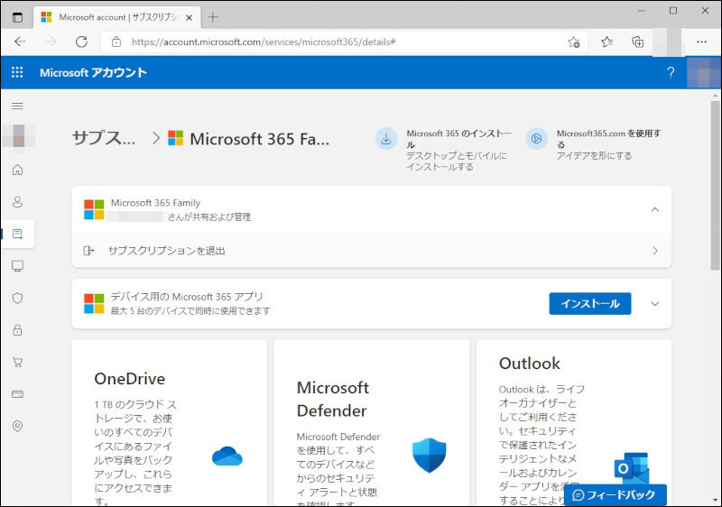
Task: Select the subscriptions sidebar icon
Action: coord(17,235)
